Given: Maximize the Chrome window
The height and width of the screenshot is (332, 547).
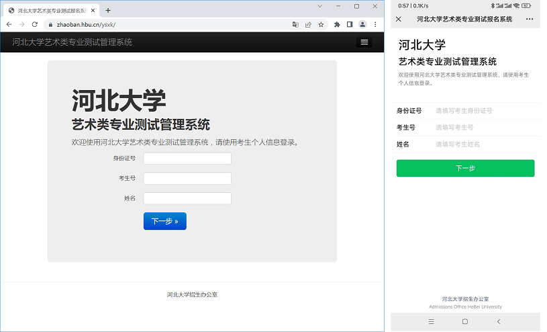Looking at the screenshot, I should click(356, 6).
